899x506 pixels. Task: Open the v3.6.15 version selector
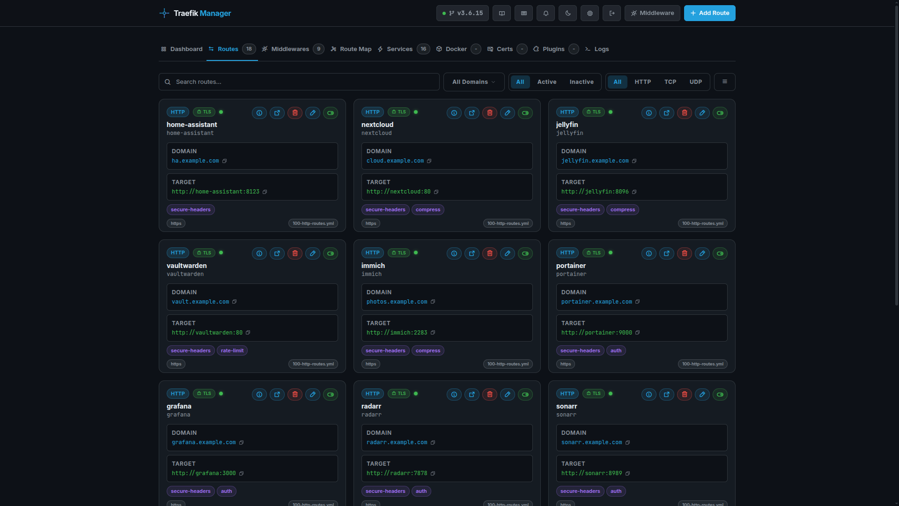tap(463, 13)
